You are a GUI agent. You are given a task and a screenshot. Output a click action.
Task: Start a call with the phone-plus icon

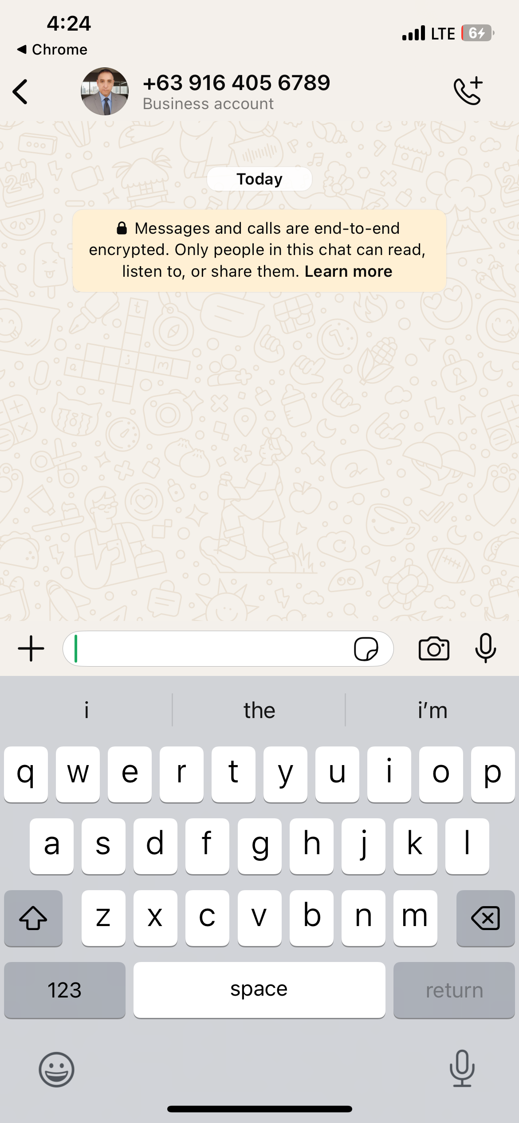click(468, 91)
